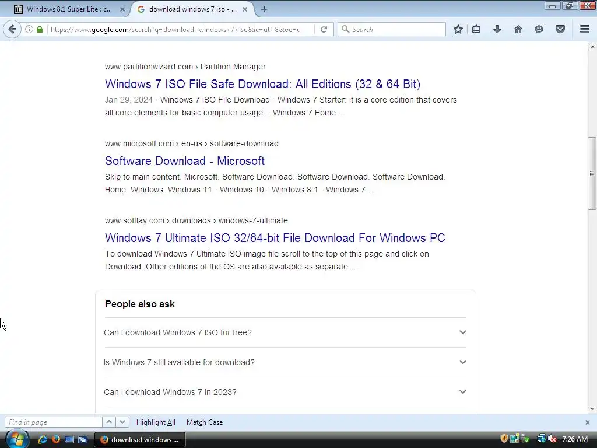
Task: Bookmark this page with the star icon
Action: 458,29
